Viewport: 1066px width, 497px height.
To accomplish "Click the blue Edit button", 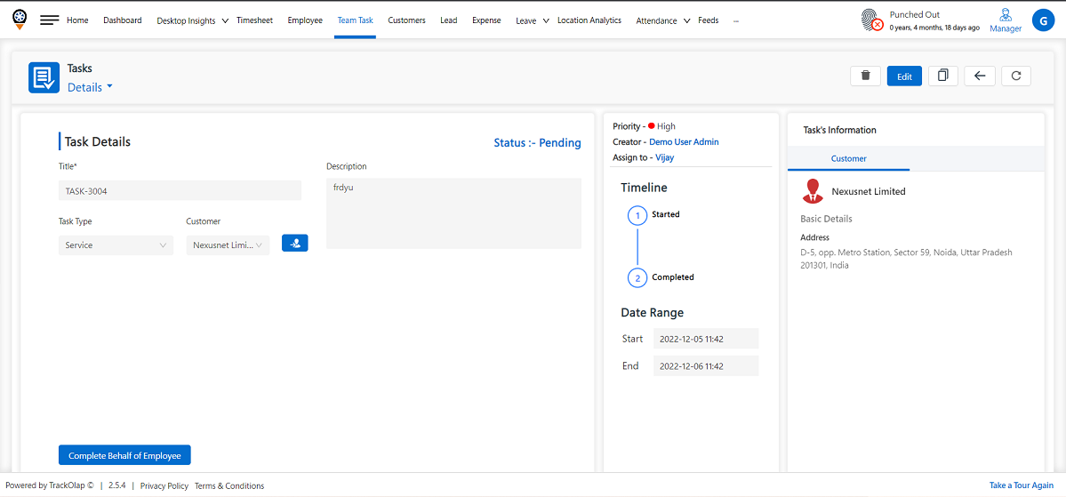I will [904, 76].
